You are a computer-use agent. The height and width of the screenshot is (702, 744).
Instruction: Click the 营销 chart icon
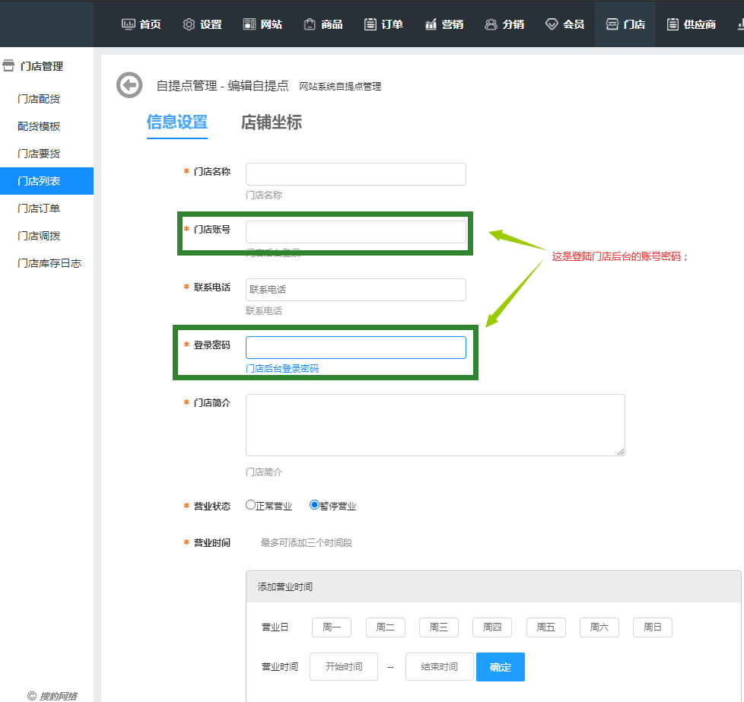[x=431, y=24]
